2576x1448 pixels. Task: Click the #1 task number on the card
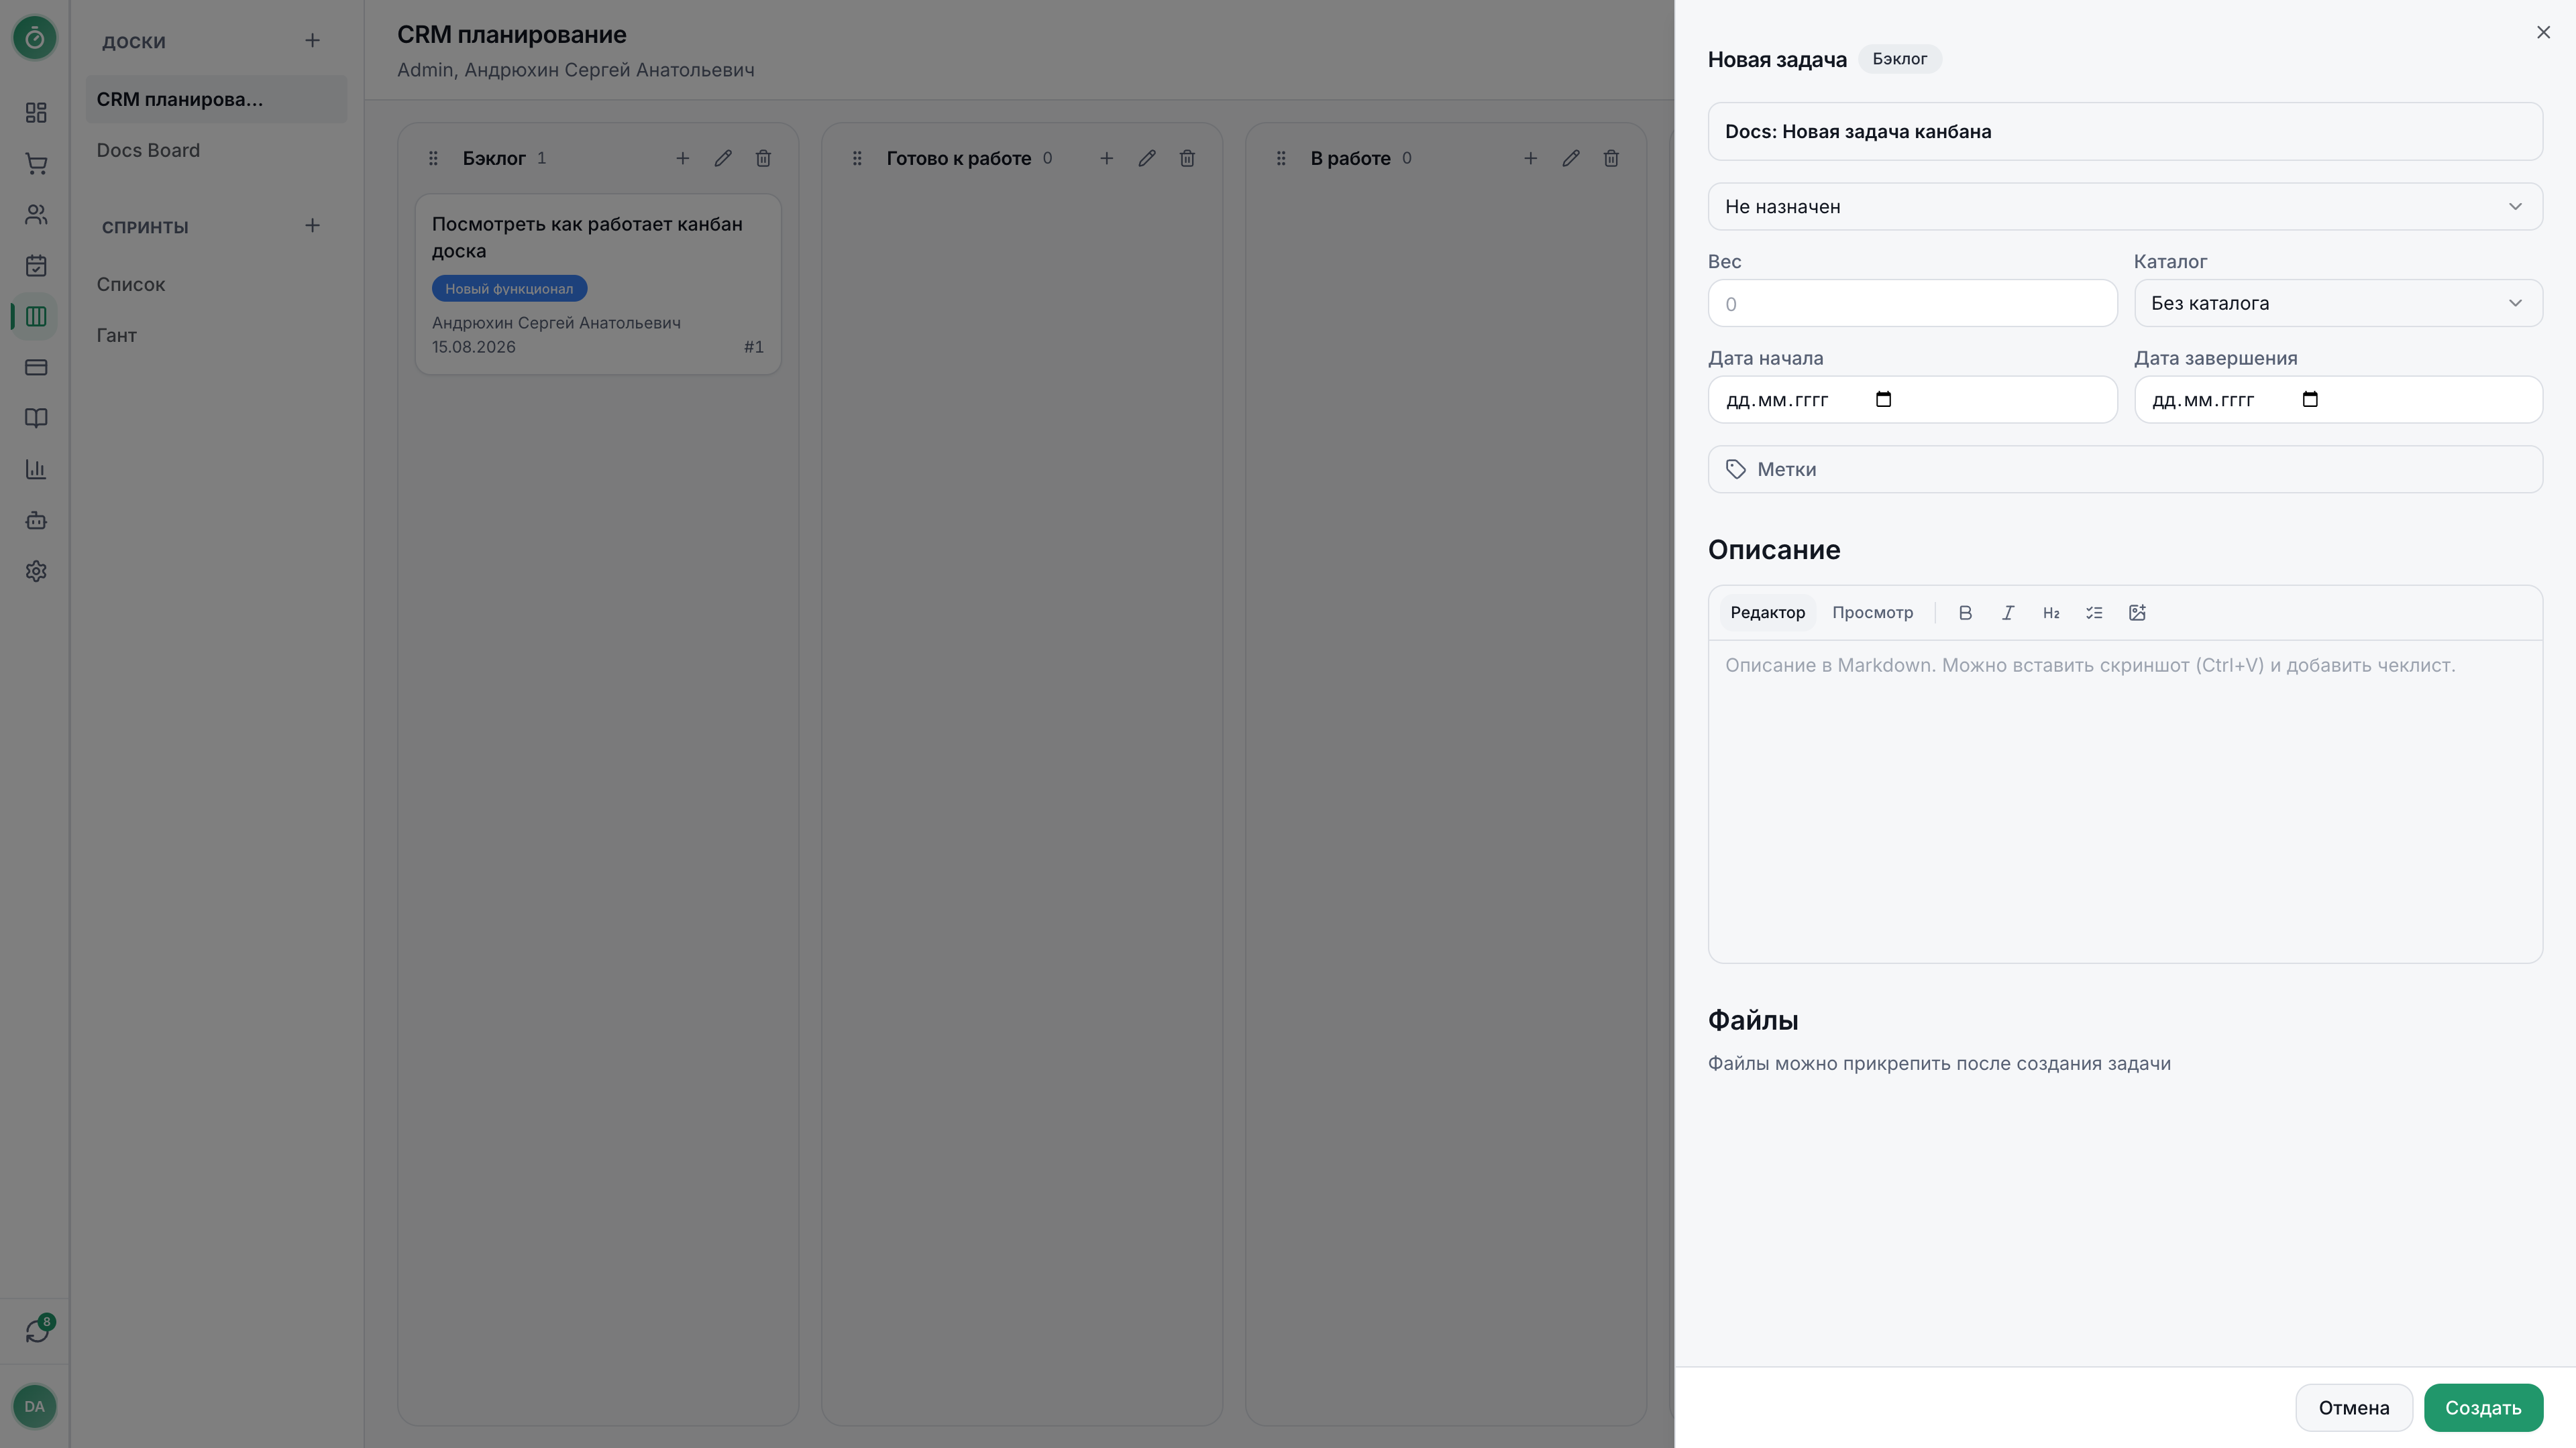point(753,348)
